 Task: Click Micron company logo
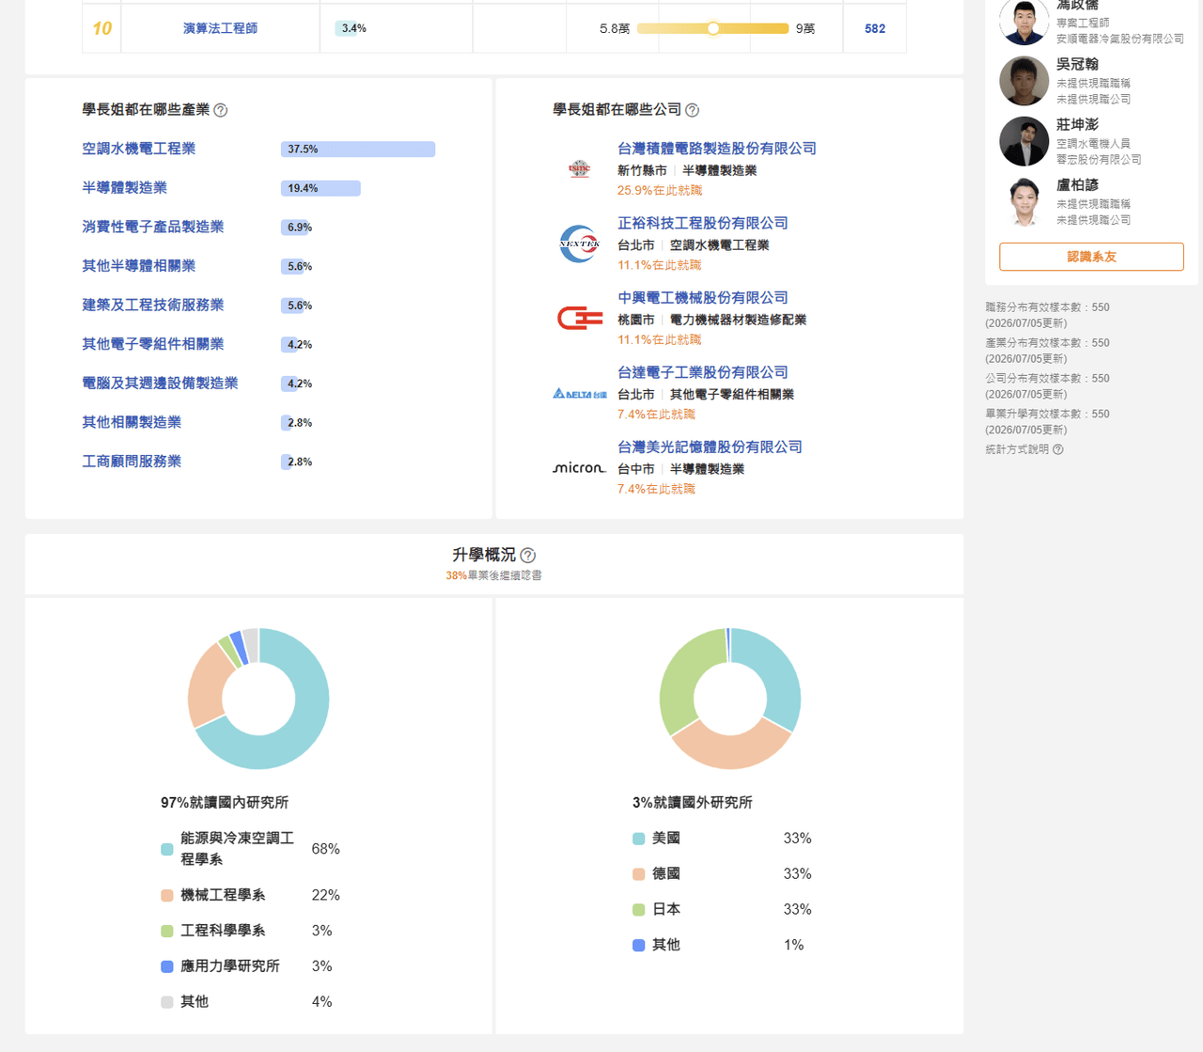580,468
